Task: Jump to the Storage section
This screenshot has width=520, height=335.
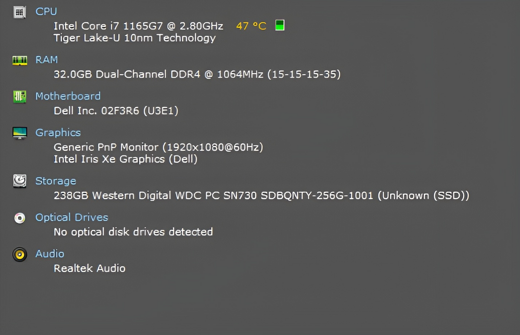Action: (x=56, y=181)
